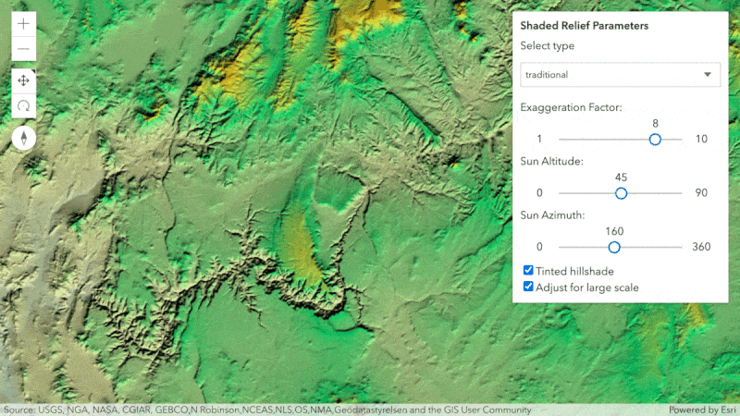
Task: Click the Sun Altitude slider handle
Action: pos(621,193)
